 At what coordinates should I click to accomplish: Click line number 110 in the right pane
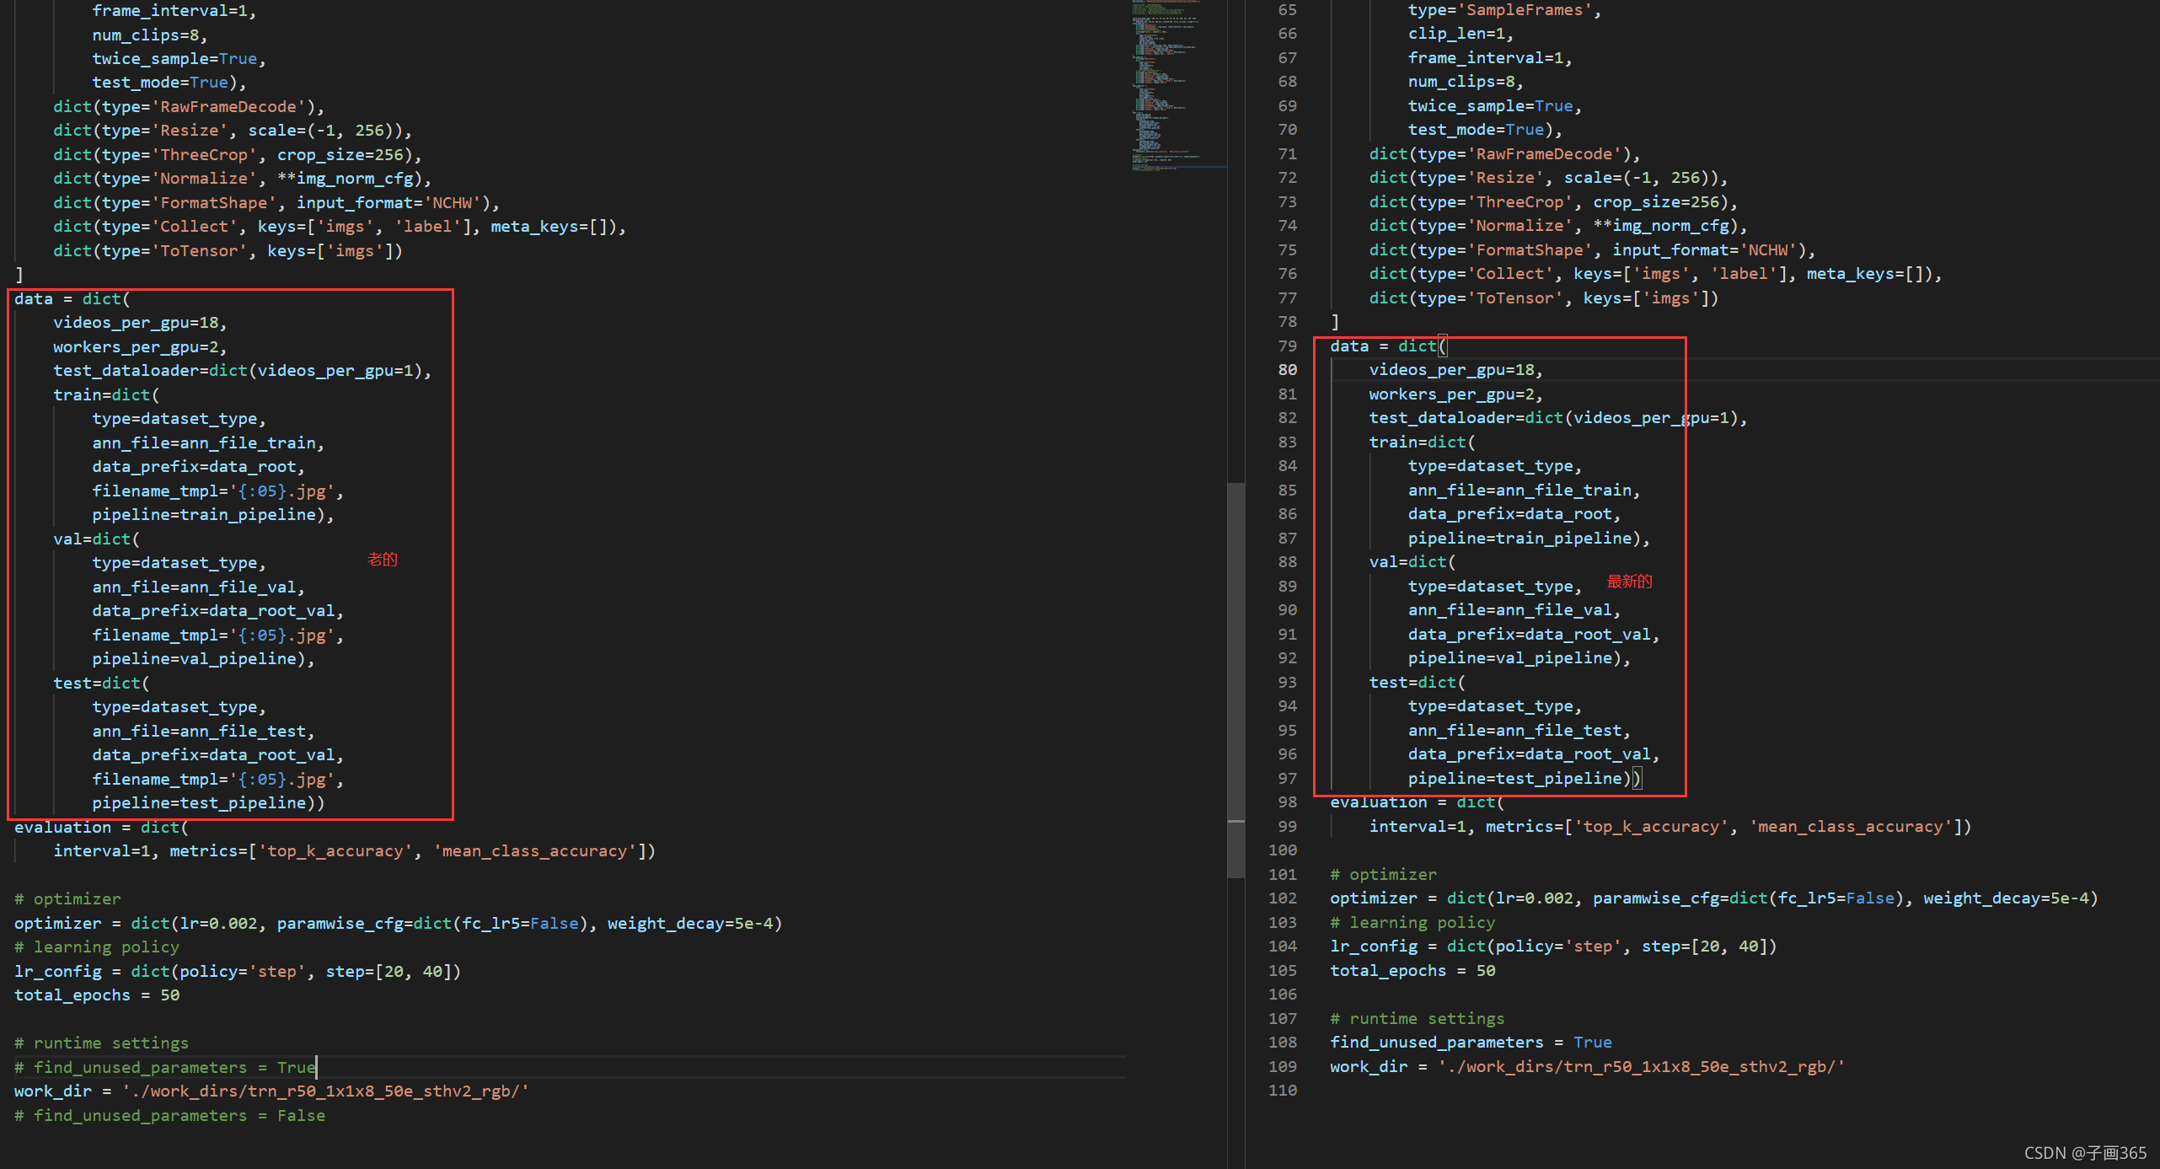[1284, 1090]
